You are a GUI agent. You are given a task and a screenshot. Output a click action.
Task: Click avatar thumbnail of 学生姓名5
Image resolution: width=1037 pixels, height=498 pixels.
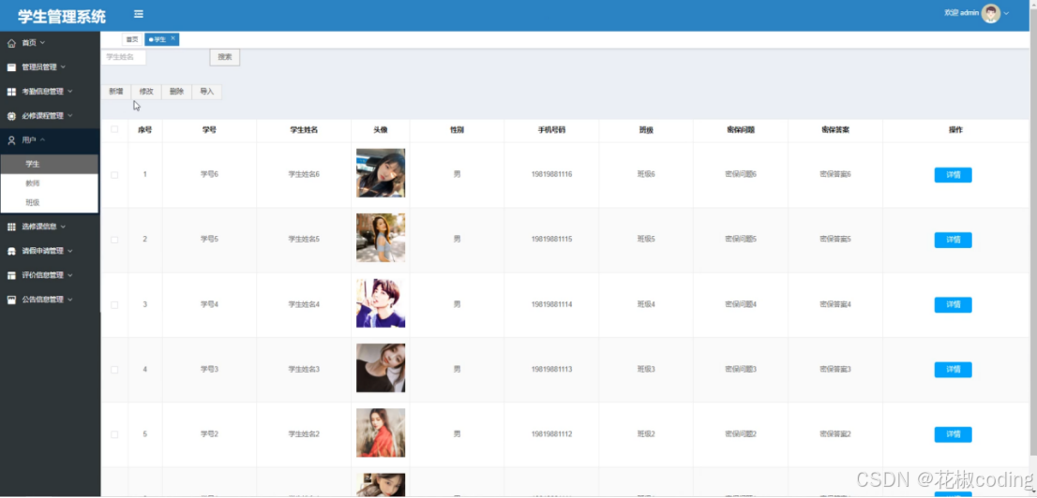381,238
